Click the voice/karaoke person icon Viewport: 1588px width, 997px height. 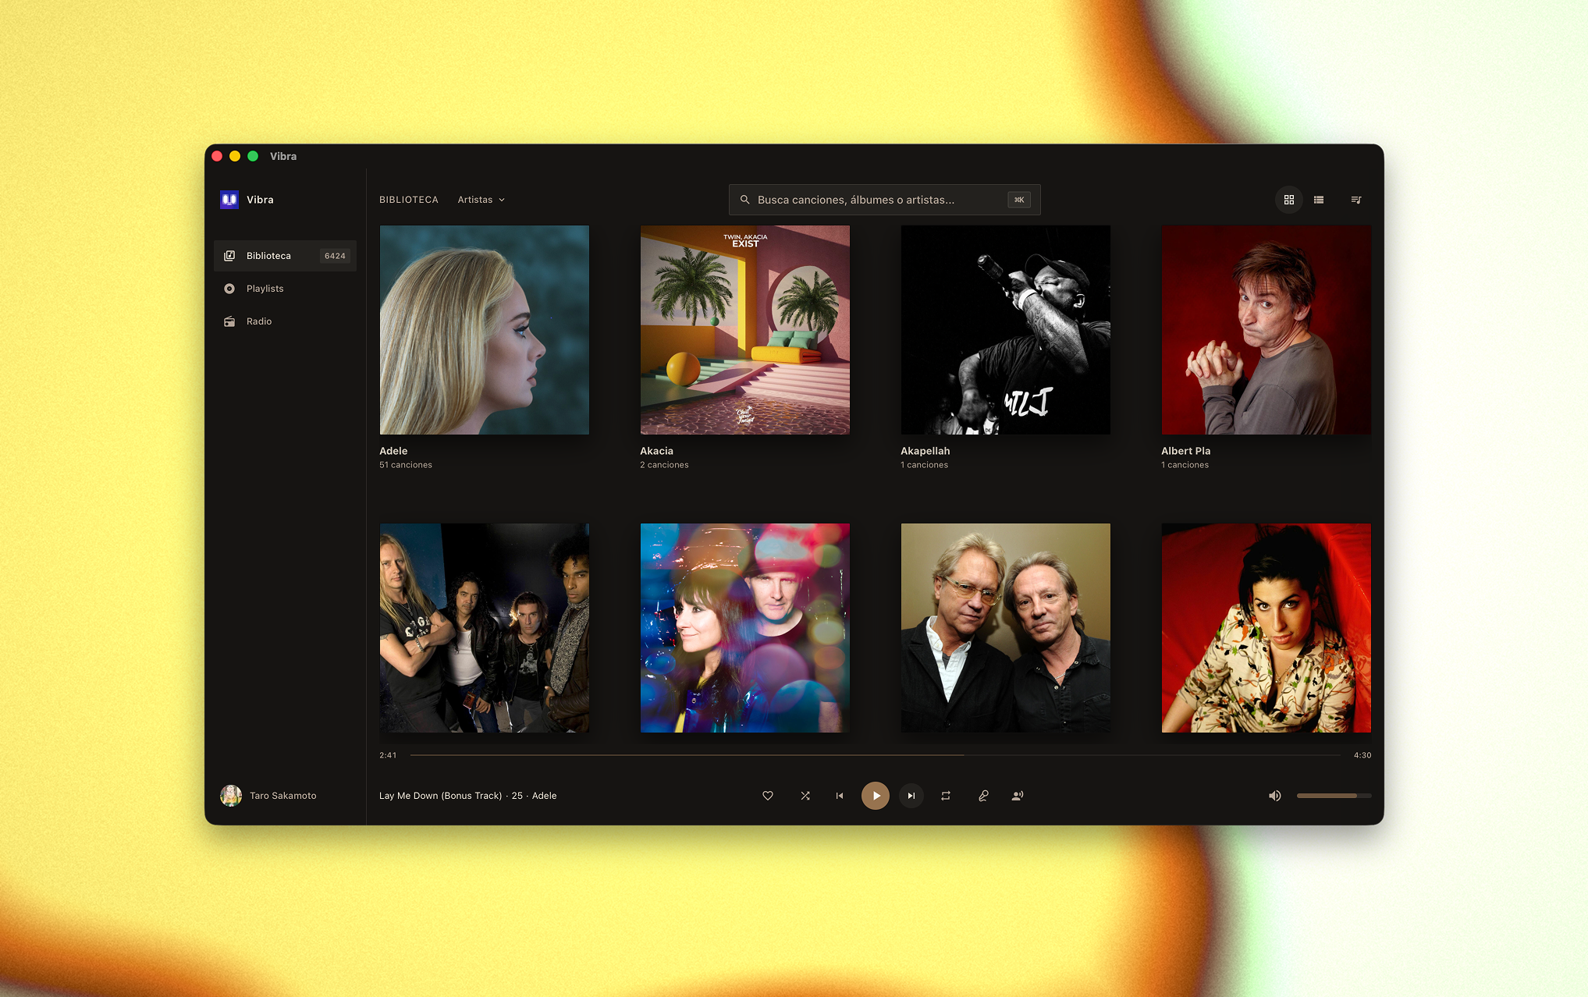point(1018,796)
